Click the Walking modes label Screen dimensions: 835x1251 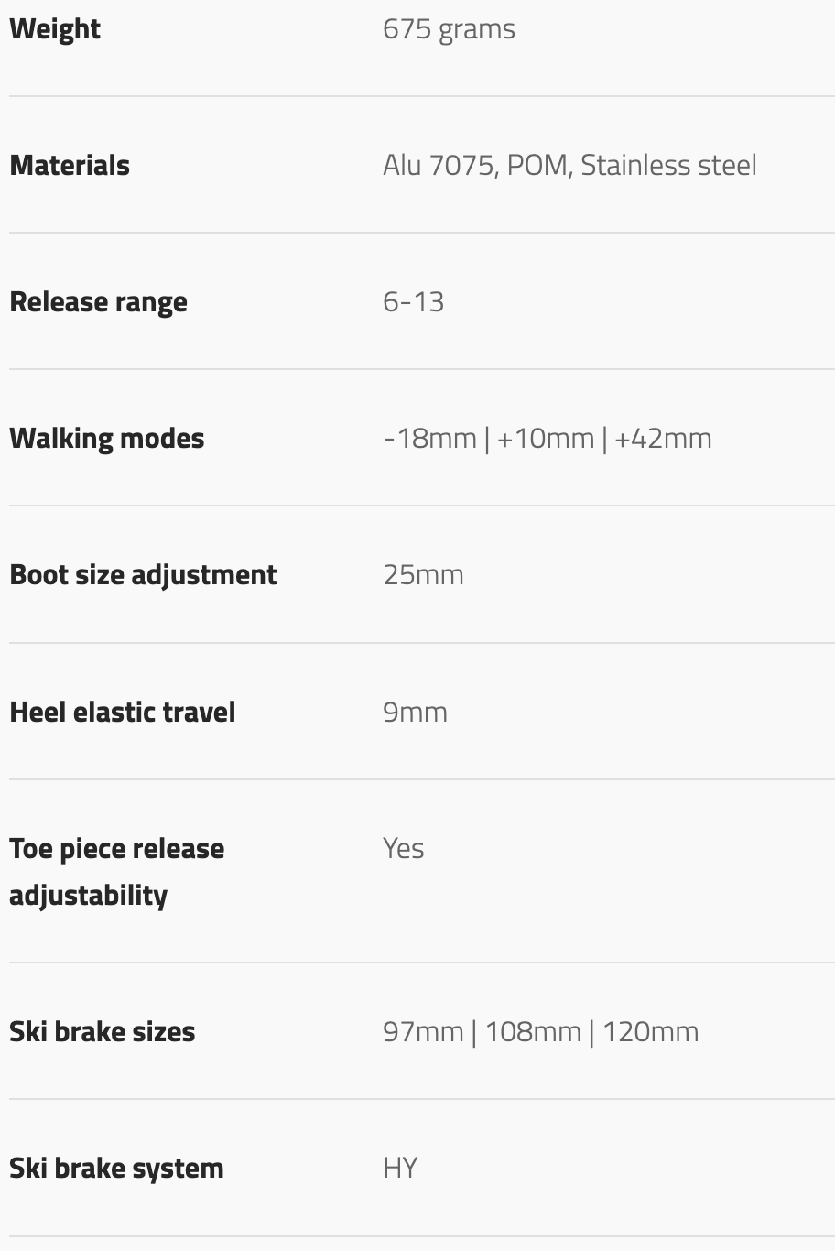[106, 439]
